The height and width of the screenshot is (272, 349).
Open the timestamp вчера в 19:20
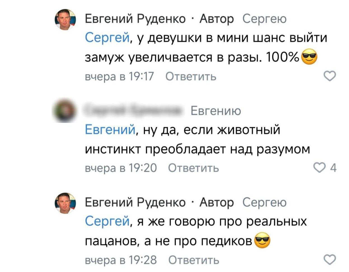pos(121,168)
